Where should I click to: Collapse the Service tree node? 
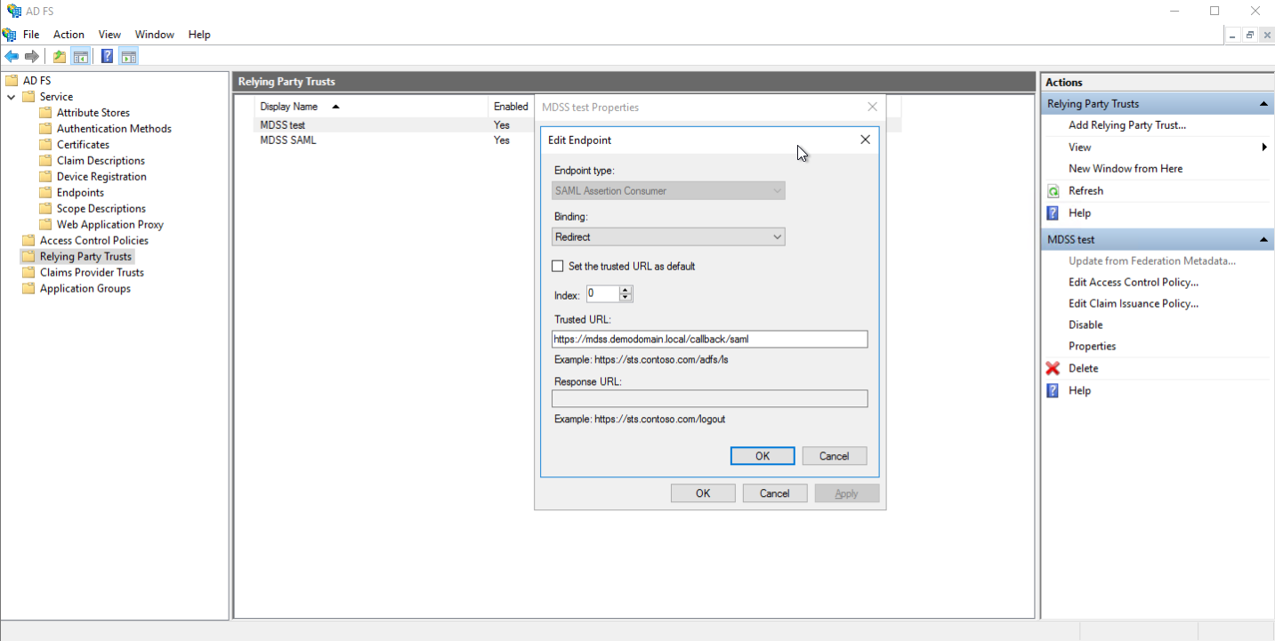tap(12, 97)
